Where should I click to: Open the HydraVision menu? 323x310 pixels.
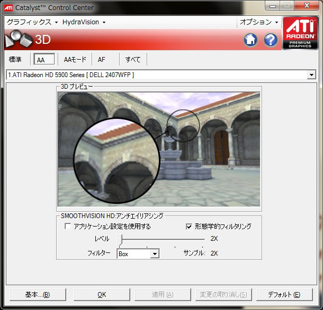tap(84, 22)
